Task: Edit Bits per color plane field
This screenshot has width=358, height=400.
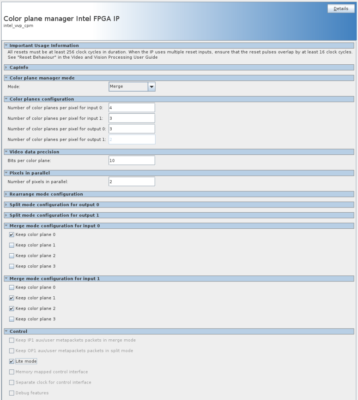Action: pos(132,160)
